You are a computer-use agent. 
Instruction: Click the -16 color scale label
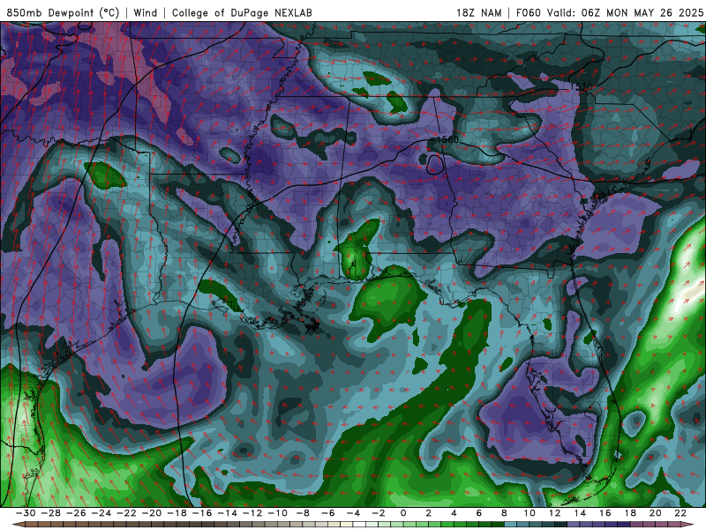click(202, 513)
